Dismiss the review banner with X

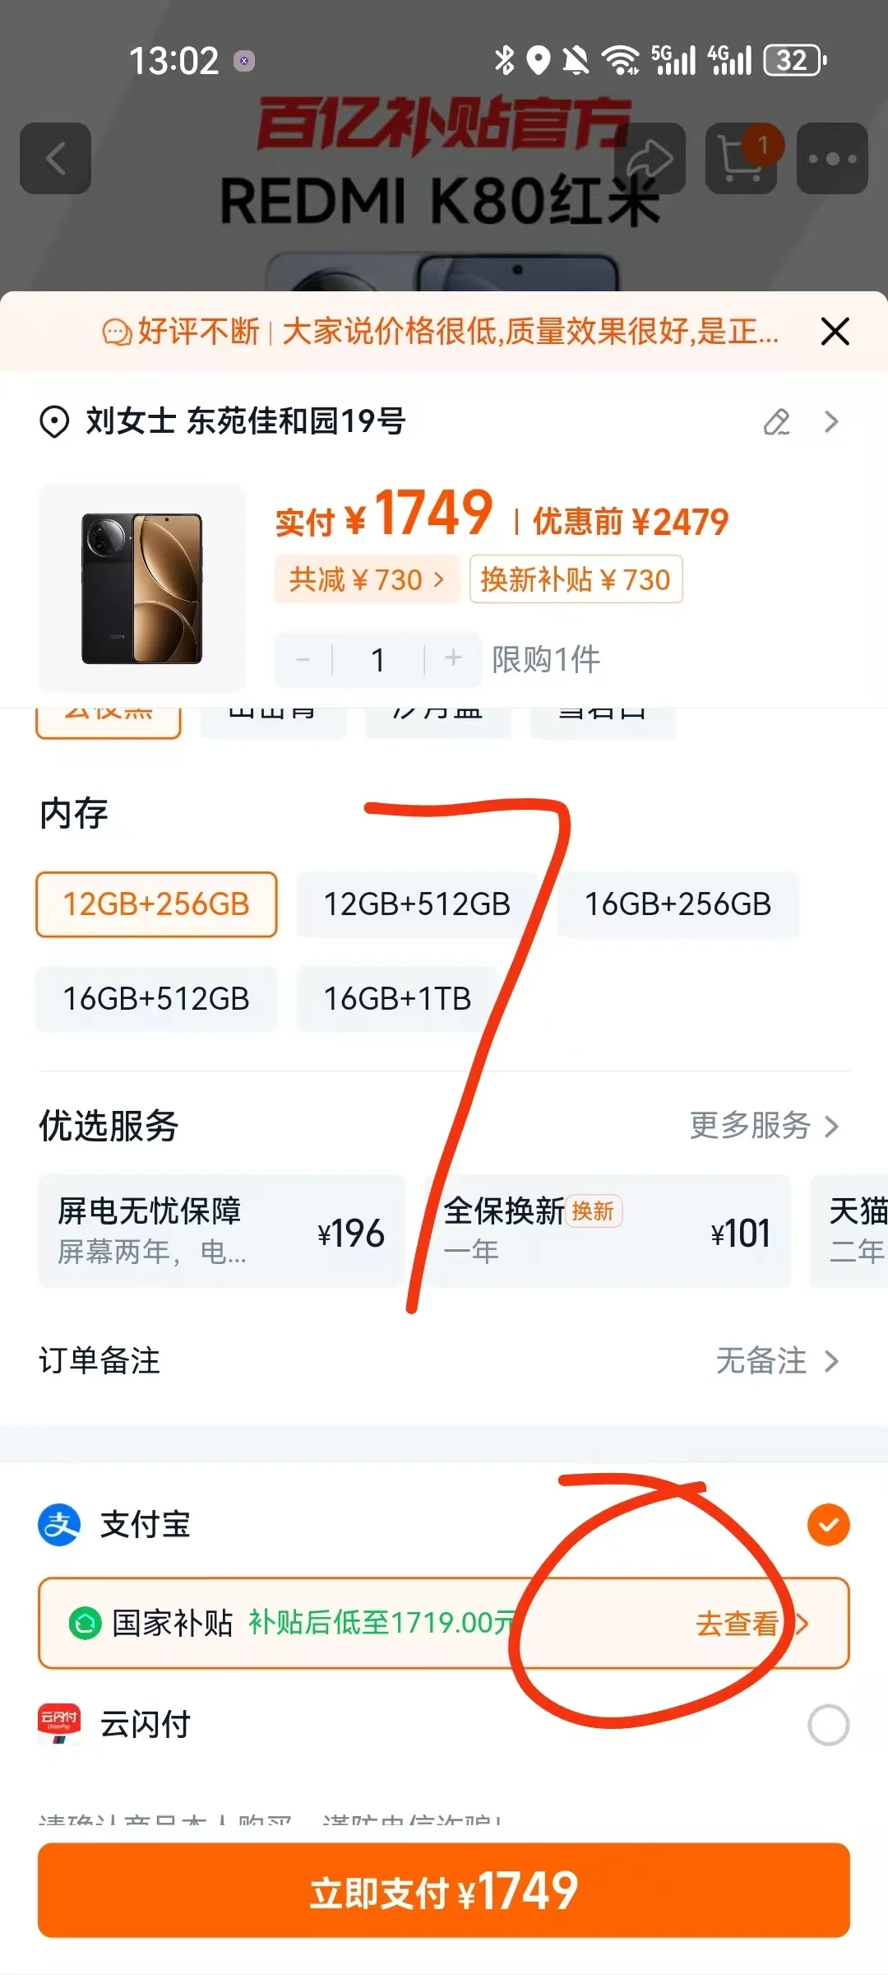coord(835,332)
